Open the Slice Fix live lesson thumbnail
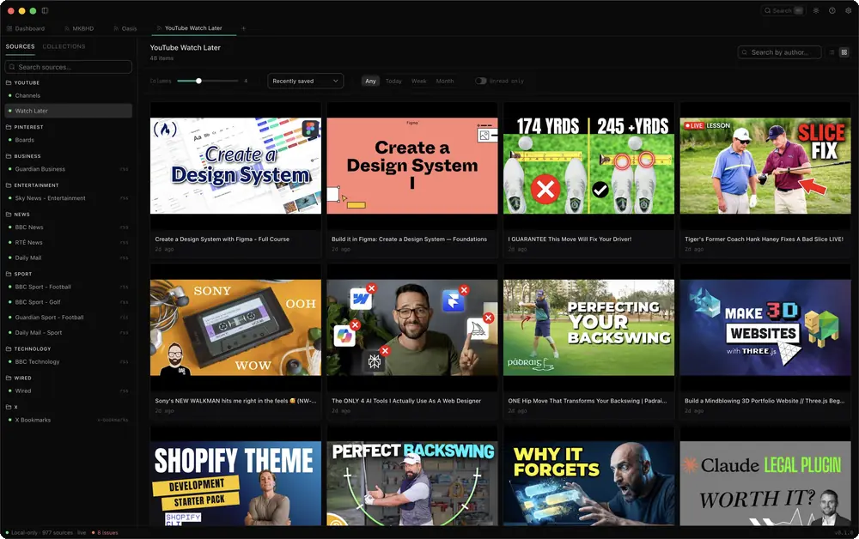 [x=765, y=166]
